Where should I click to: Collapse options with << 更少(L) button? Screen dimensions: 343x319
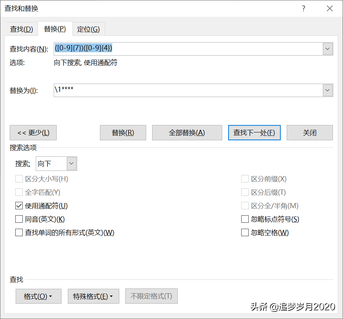[x=33, y=133]
